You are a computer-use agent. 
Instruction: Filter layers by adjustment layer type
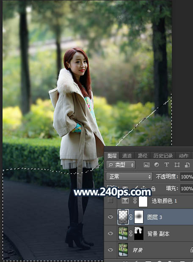pos(157,165)
